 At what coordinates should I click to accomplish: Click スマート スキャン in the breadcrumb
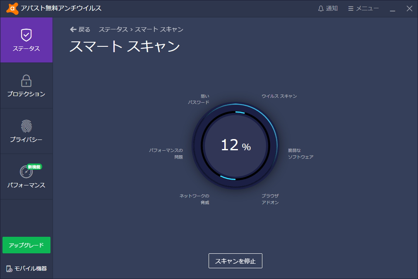(160, 29)
